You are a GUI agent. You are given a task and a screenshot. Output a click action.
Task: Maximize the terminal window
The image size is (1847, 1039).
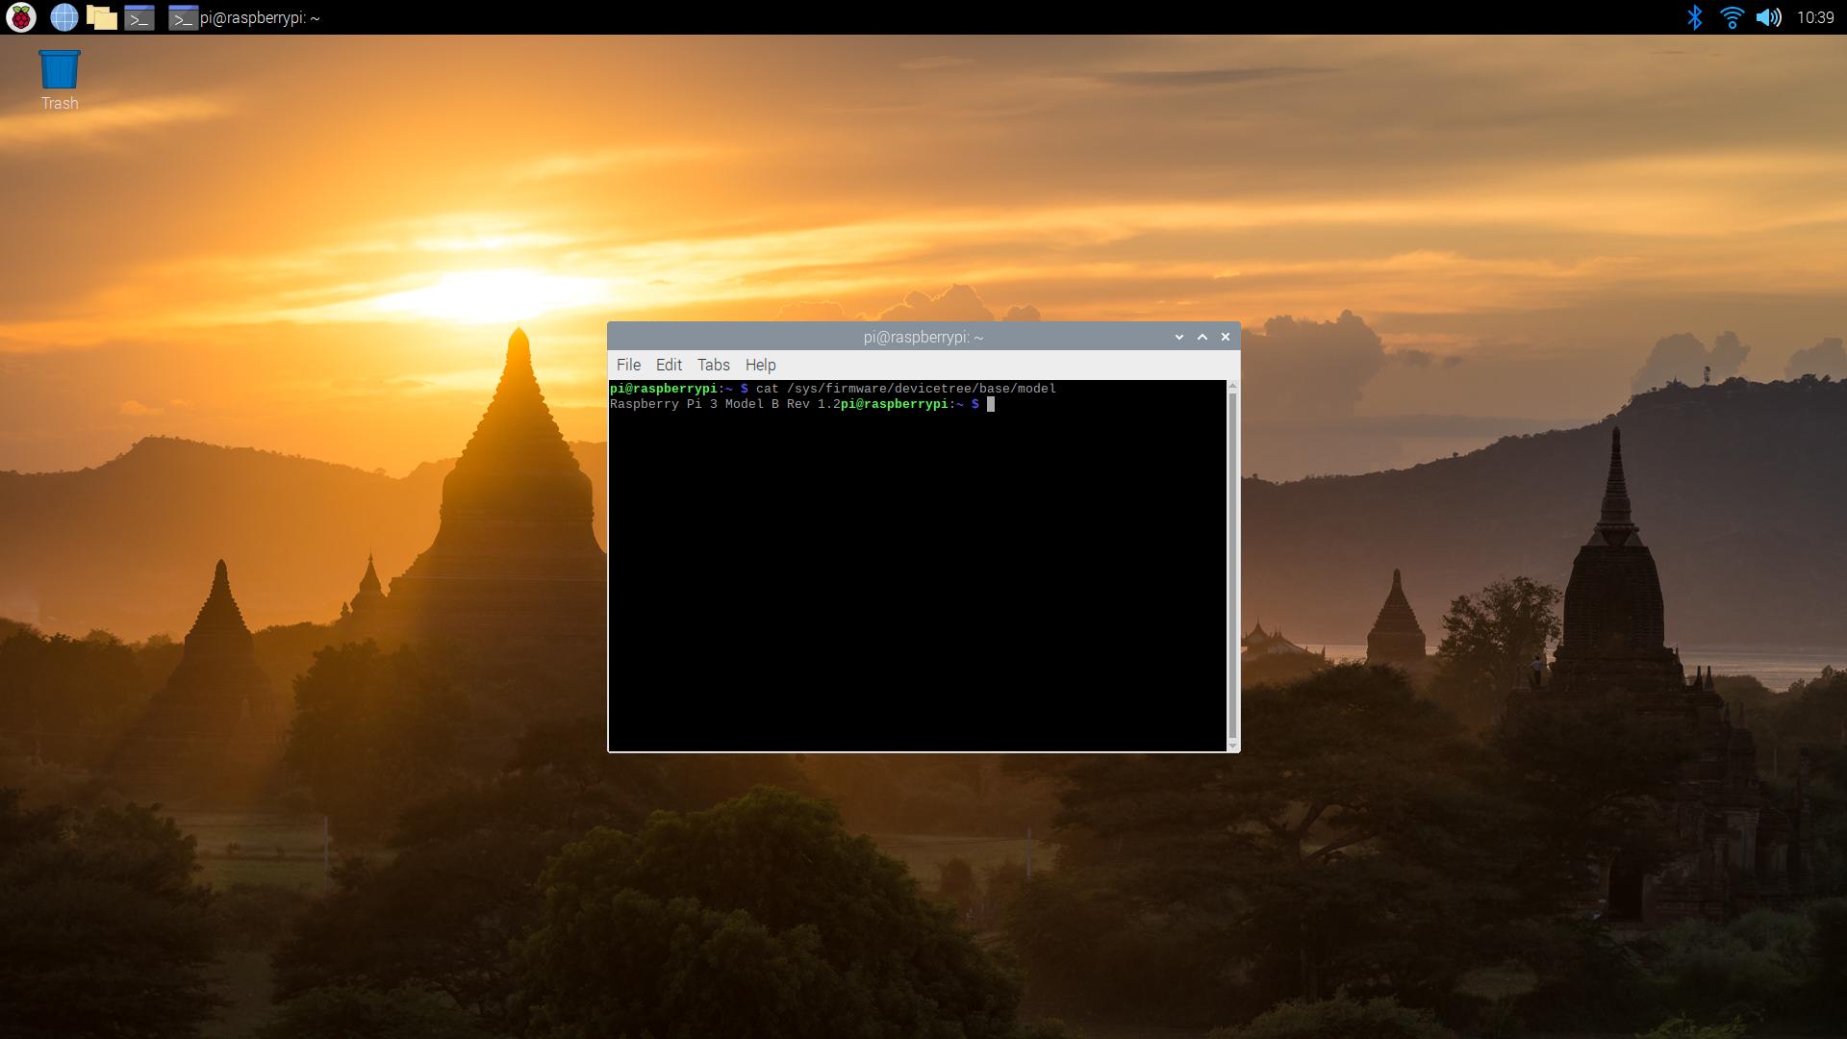pos(1202,337)
